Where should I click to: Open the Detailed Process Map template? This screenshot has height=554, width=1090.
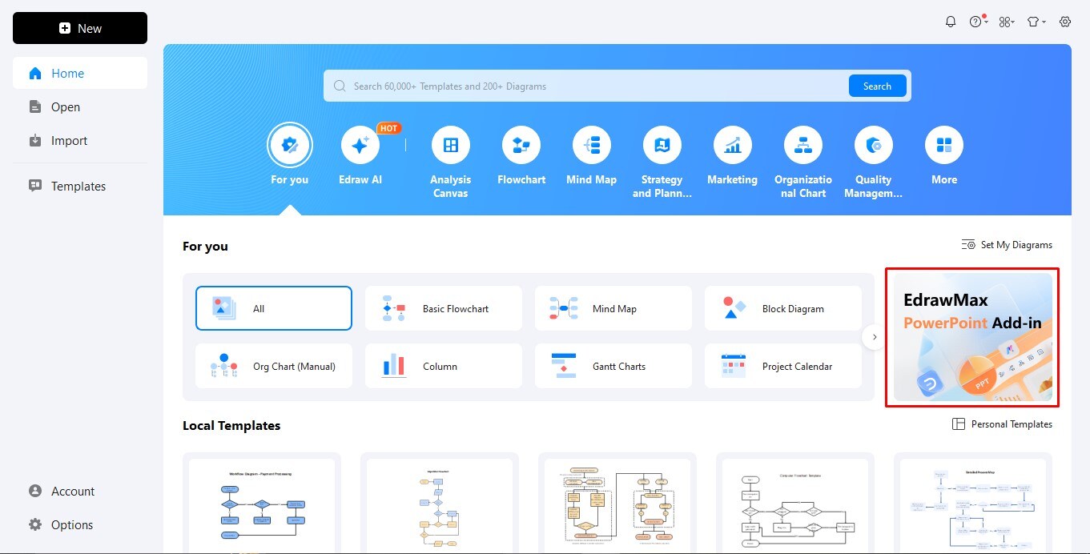[973, 504]
